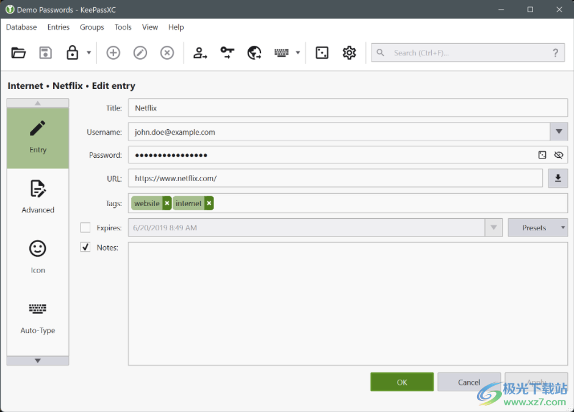Click the URL field

pos(335,179)
